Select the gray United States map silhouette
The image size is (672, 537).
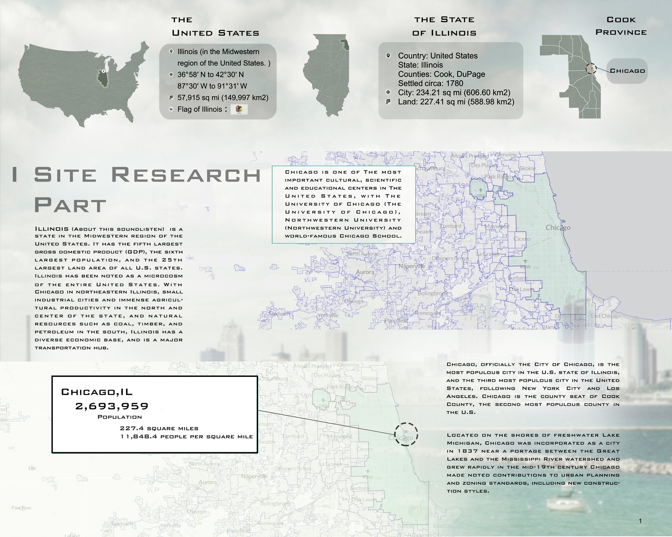pyautogui.click(x=83, y=84)
